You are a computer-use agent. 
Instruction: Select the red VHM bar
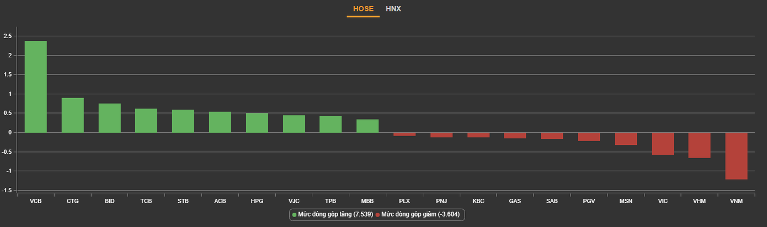click(699, 145)
